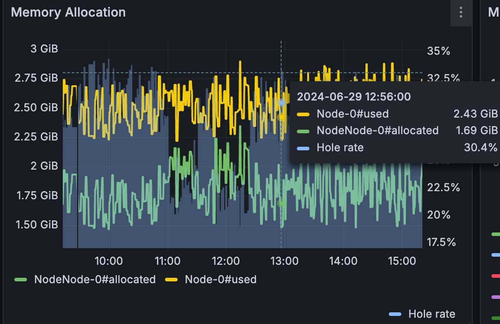
Task: Toggle Hole rate series in bottom legend
Action: (431, 314)
